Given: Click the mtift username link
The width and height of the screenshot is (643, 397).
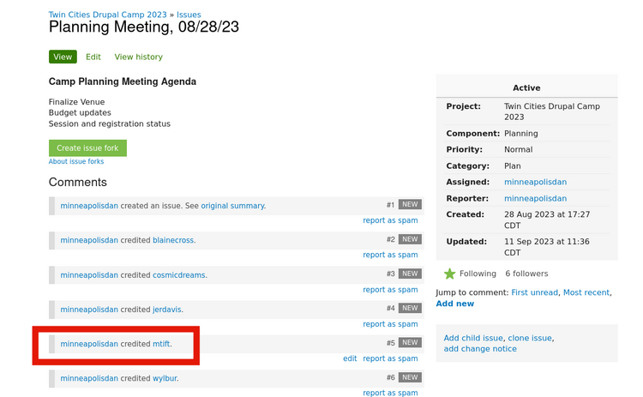Looking at the screenshot, I should pyautogui.click(x=161, y=344).
